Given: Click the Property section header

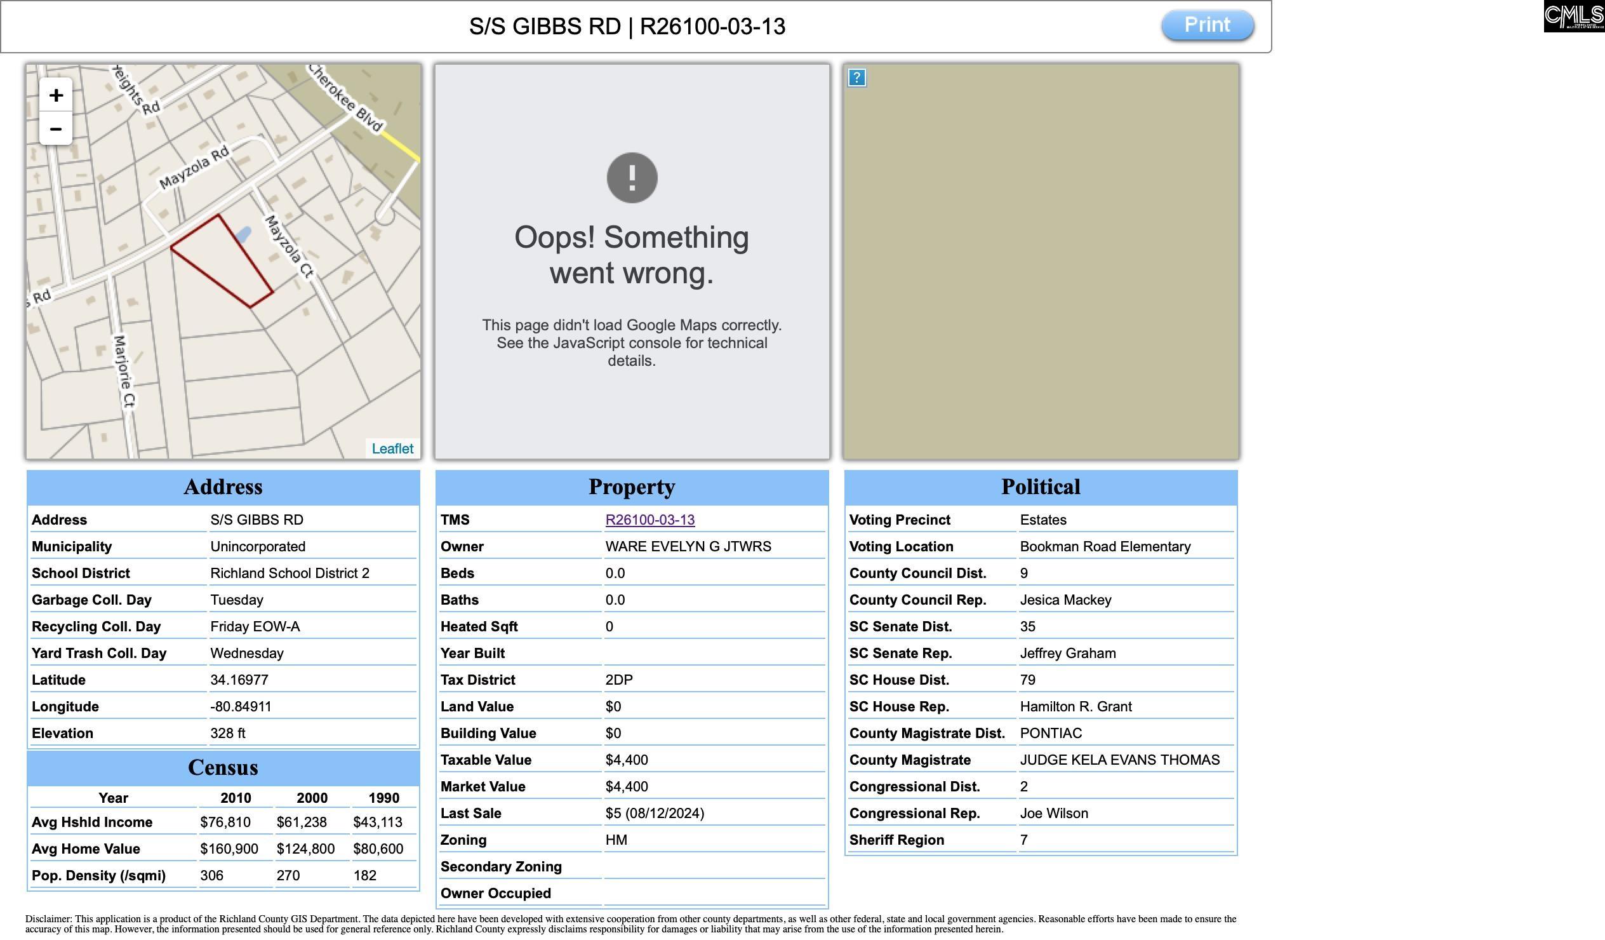Looking at the screenshot, I should point(632,488).
